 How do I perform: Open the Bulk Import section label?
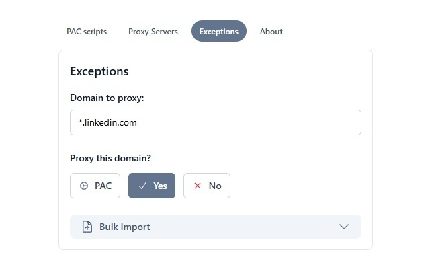click(x=125, y=227)
